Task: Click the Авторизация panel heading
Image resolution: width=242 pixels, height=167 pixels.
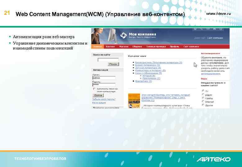Action: [101, 70]
